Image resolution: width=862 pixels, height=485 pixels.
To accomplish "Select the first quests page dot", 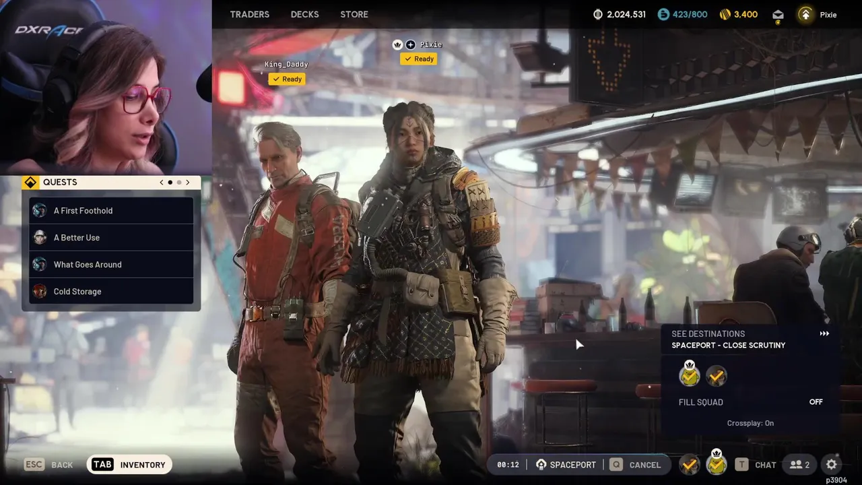I will coord(170,182).
